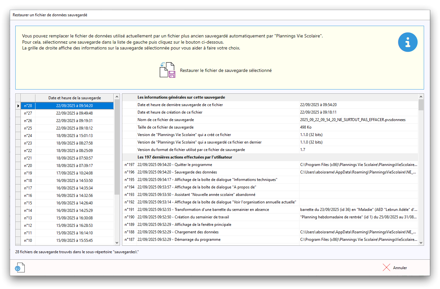Click the up arrow of backup list scrollbar
440x289 pixels.
pyautogui.click(x=117, y=97)
